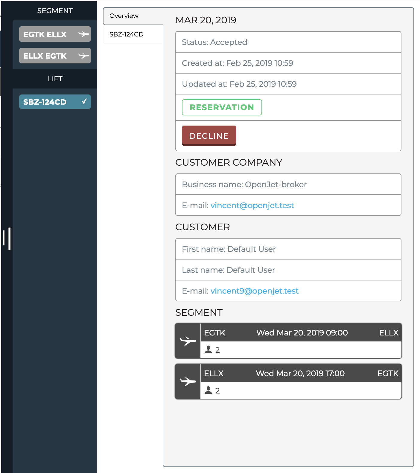Viewport: 420px width, 473px height.
Task: Select EGTK ELLX segment in sidebar
Action: [x=45, y=34]
